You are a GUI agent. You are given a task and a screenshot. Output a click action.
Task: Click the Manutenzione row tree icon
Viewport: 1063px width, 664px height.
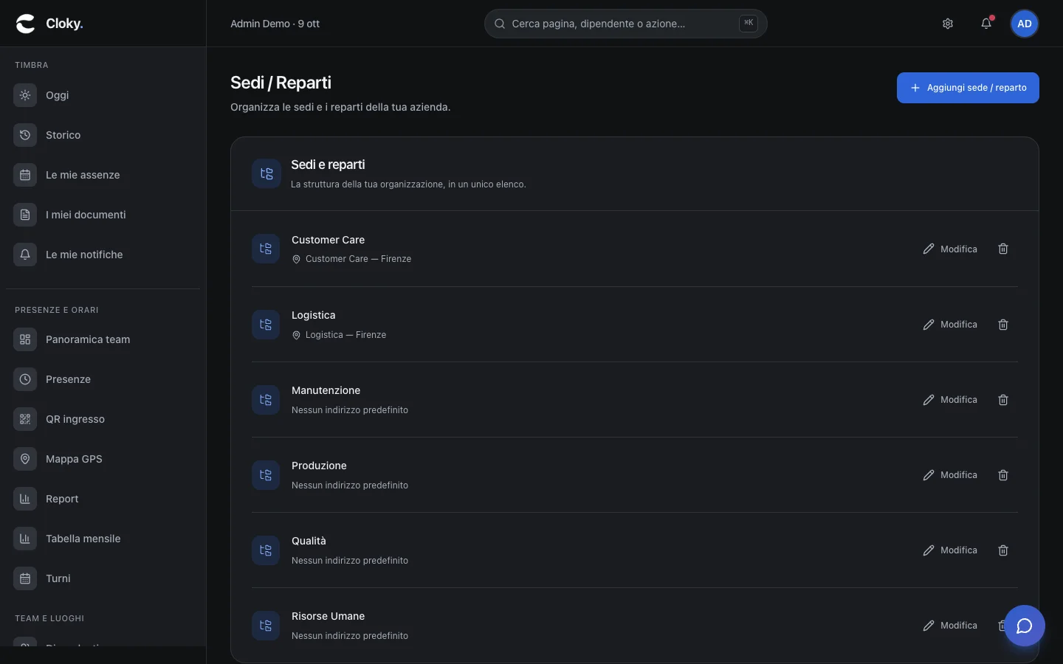click(x=266, y=400)
